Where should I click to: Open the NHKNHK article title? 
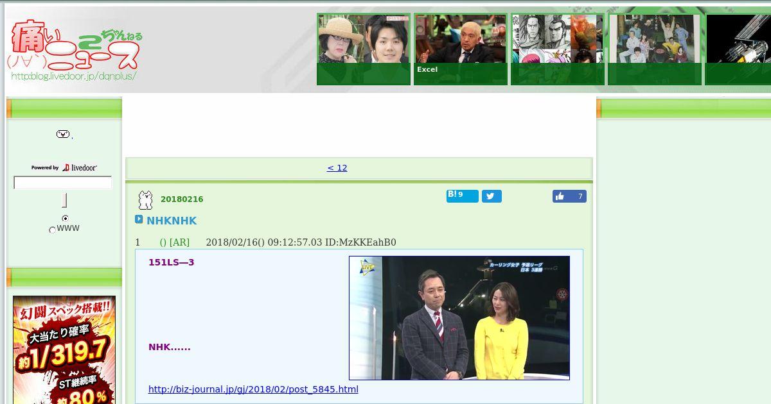point(172,221)
